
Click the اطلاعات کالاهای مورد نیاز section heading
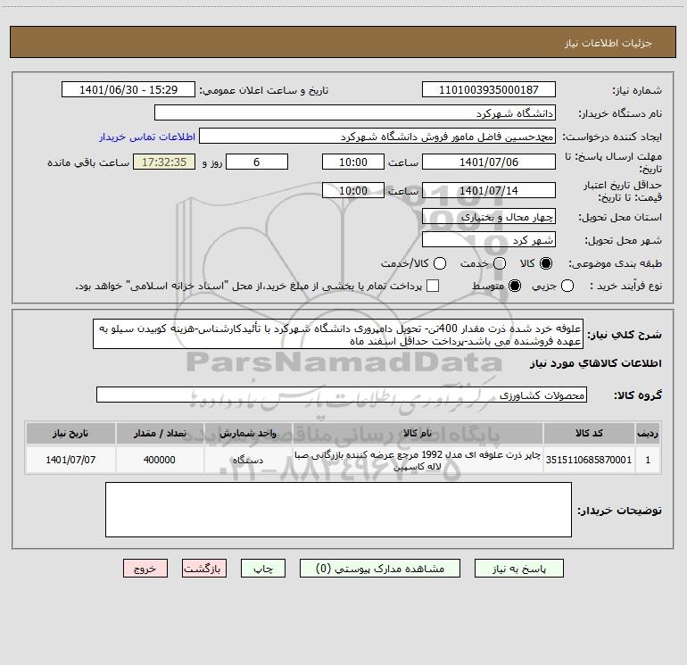(x=595, y=363)
